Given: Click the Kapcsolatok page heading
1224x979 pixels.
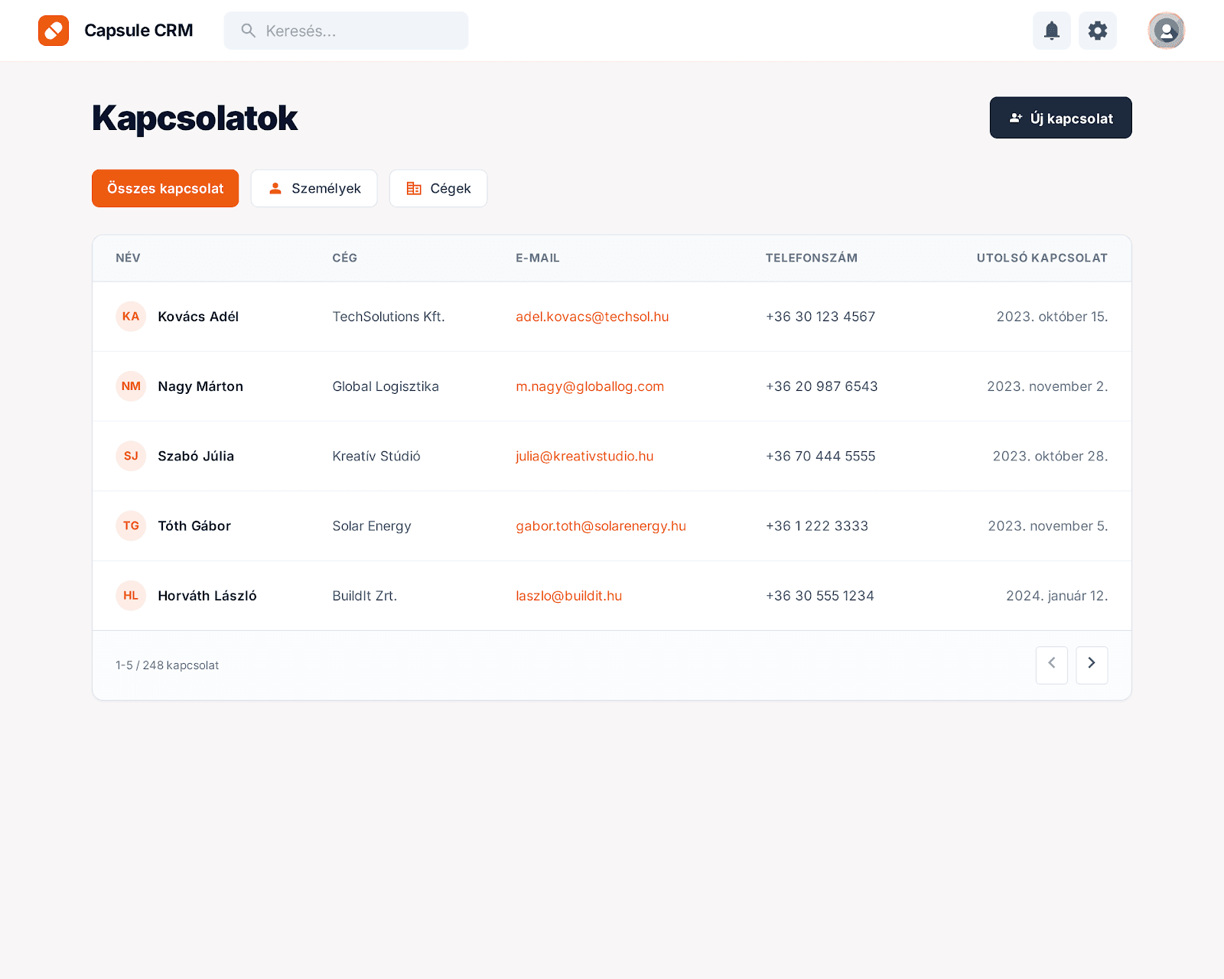Looking at the screenshot, I should (194, 118).
